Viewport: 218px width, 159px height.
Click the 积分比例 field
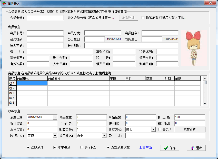click(x=167, y=52)
